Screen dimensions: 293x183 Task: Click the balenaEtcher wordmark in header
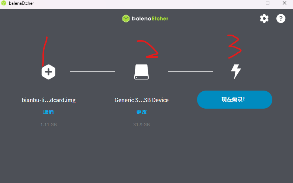click(150, 18)
